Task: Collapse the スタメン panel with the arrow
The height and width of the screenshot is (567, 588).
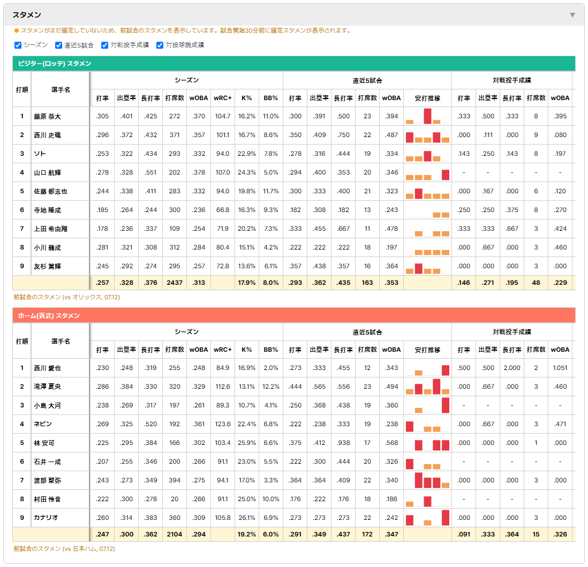Action: click(x=572, y=15)
